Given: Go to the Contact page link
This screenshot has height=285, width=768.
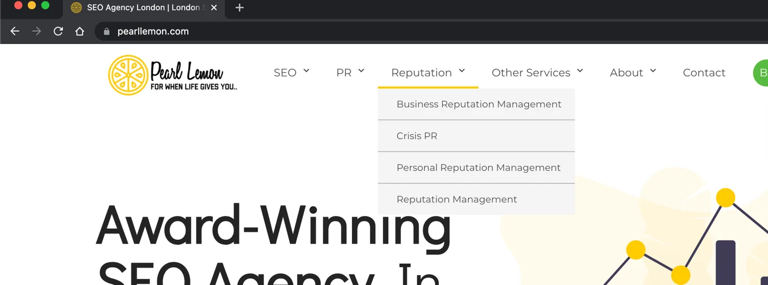Looking at the screenshot, I should [x=704, y=73].
